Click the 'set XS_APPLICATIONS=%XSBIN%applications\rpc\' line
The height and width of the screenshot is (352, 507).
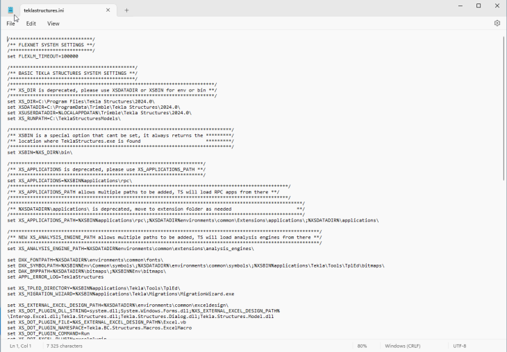pos(70,181)
